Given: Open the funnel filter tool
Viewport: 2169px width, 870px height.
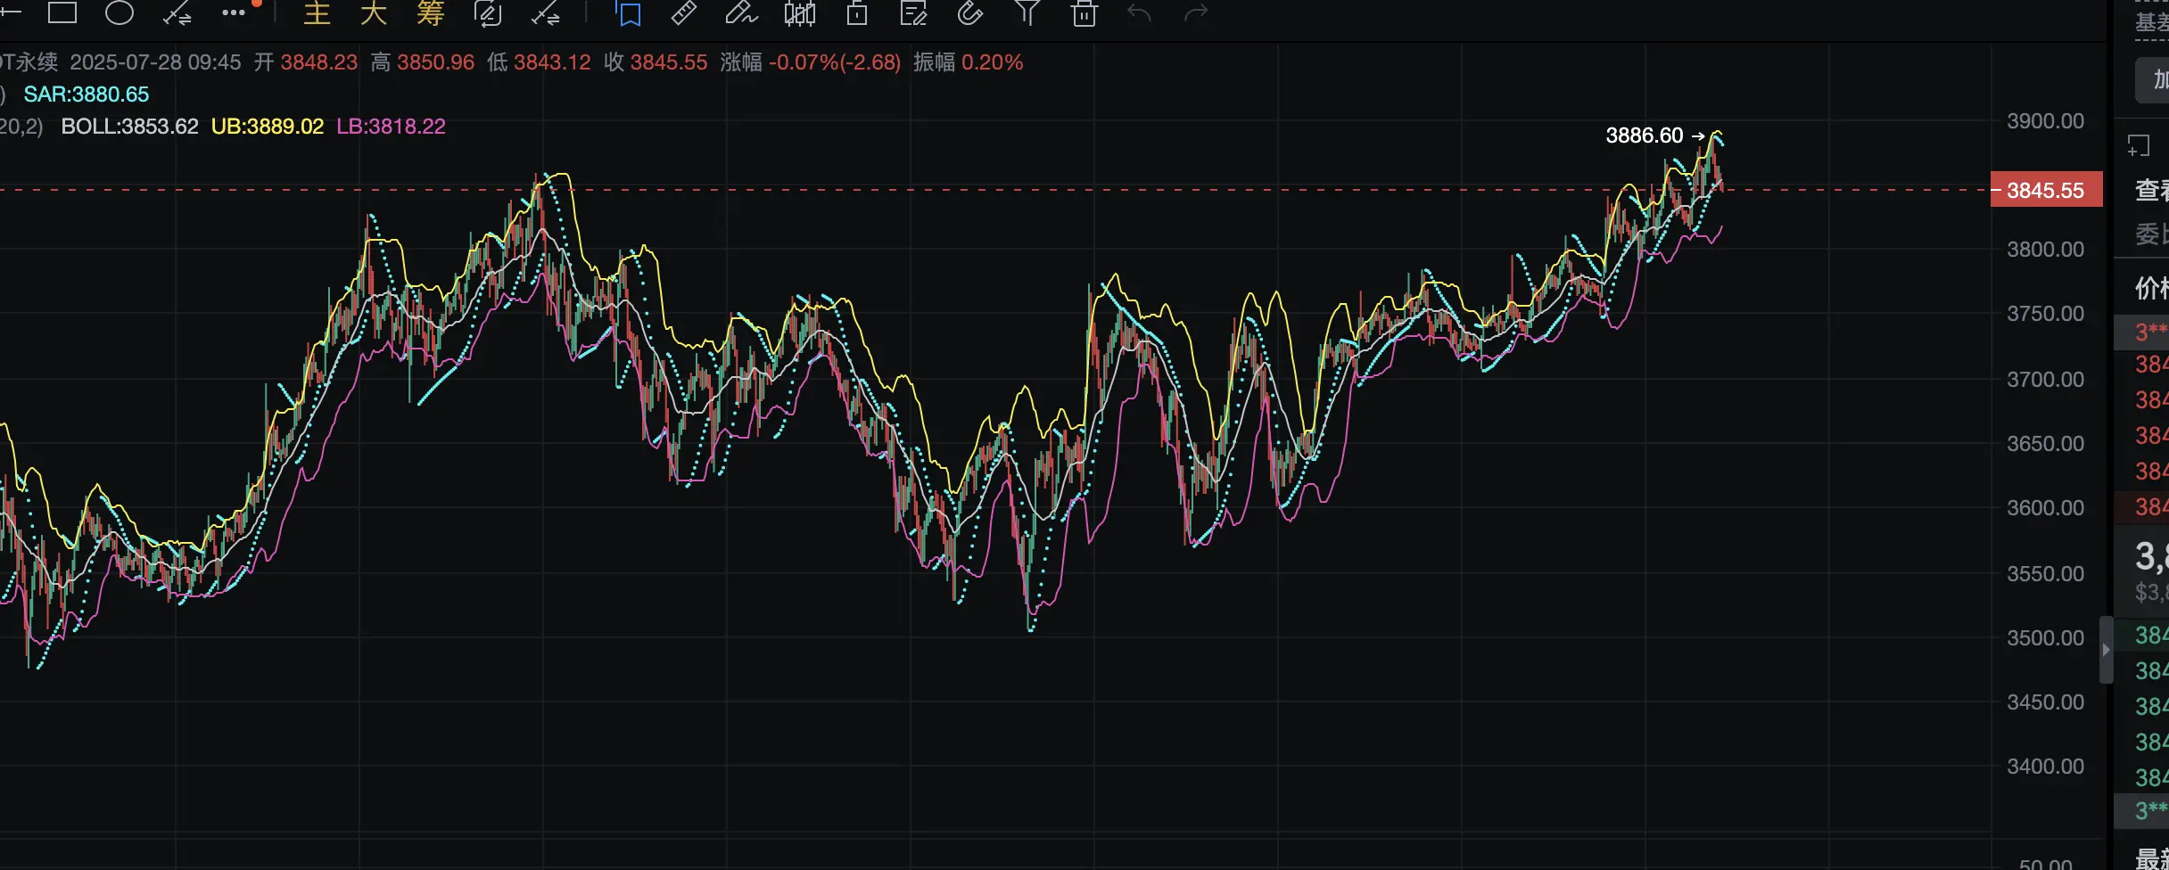Looking at the screenshot, I should 1027,13.
